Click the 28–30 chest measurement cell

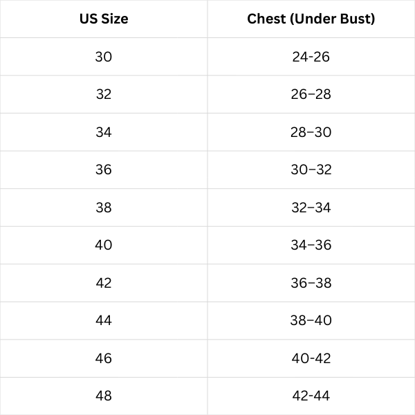point(311,132)
